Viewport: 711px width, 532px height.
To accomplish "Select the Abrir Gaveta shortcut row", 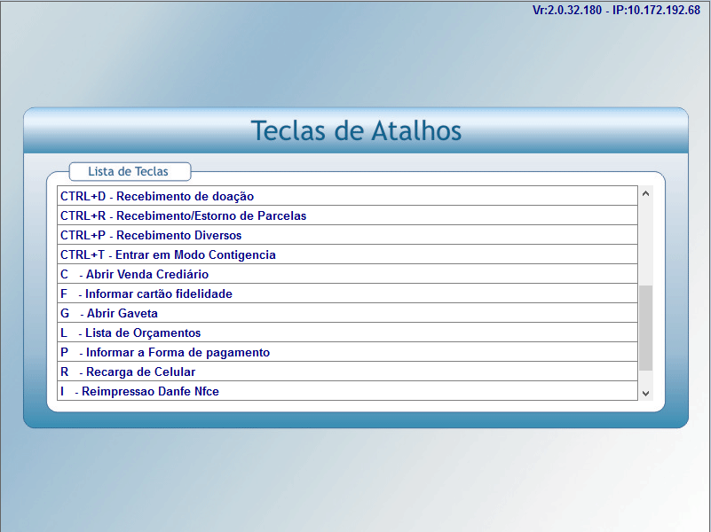I will click(347, 313).
